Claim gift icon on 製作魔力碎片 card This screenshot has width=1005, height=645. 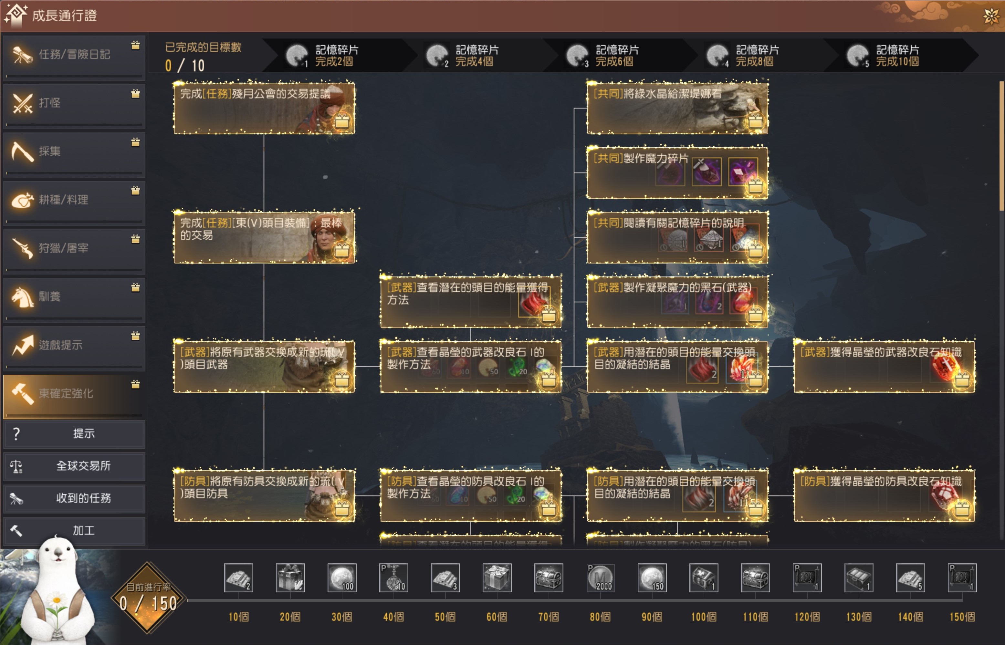pyautogui.click(x=755, y=186)
